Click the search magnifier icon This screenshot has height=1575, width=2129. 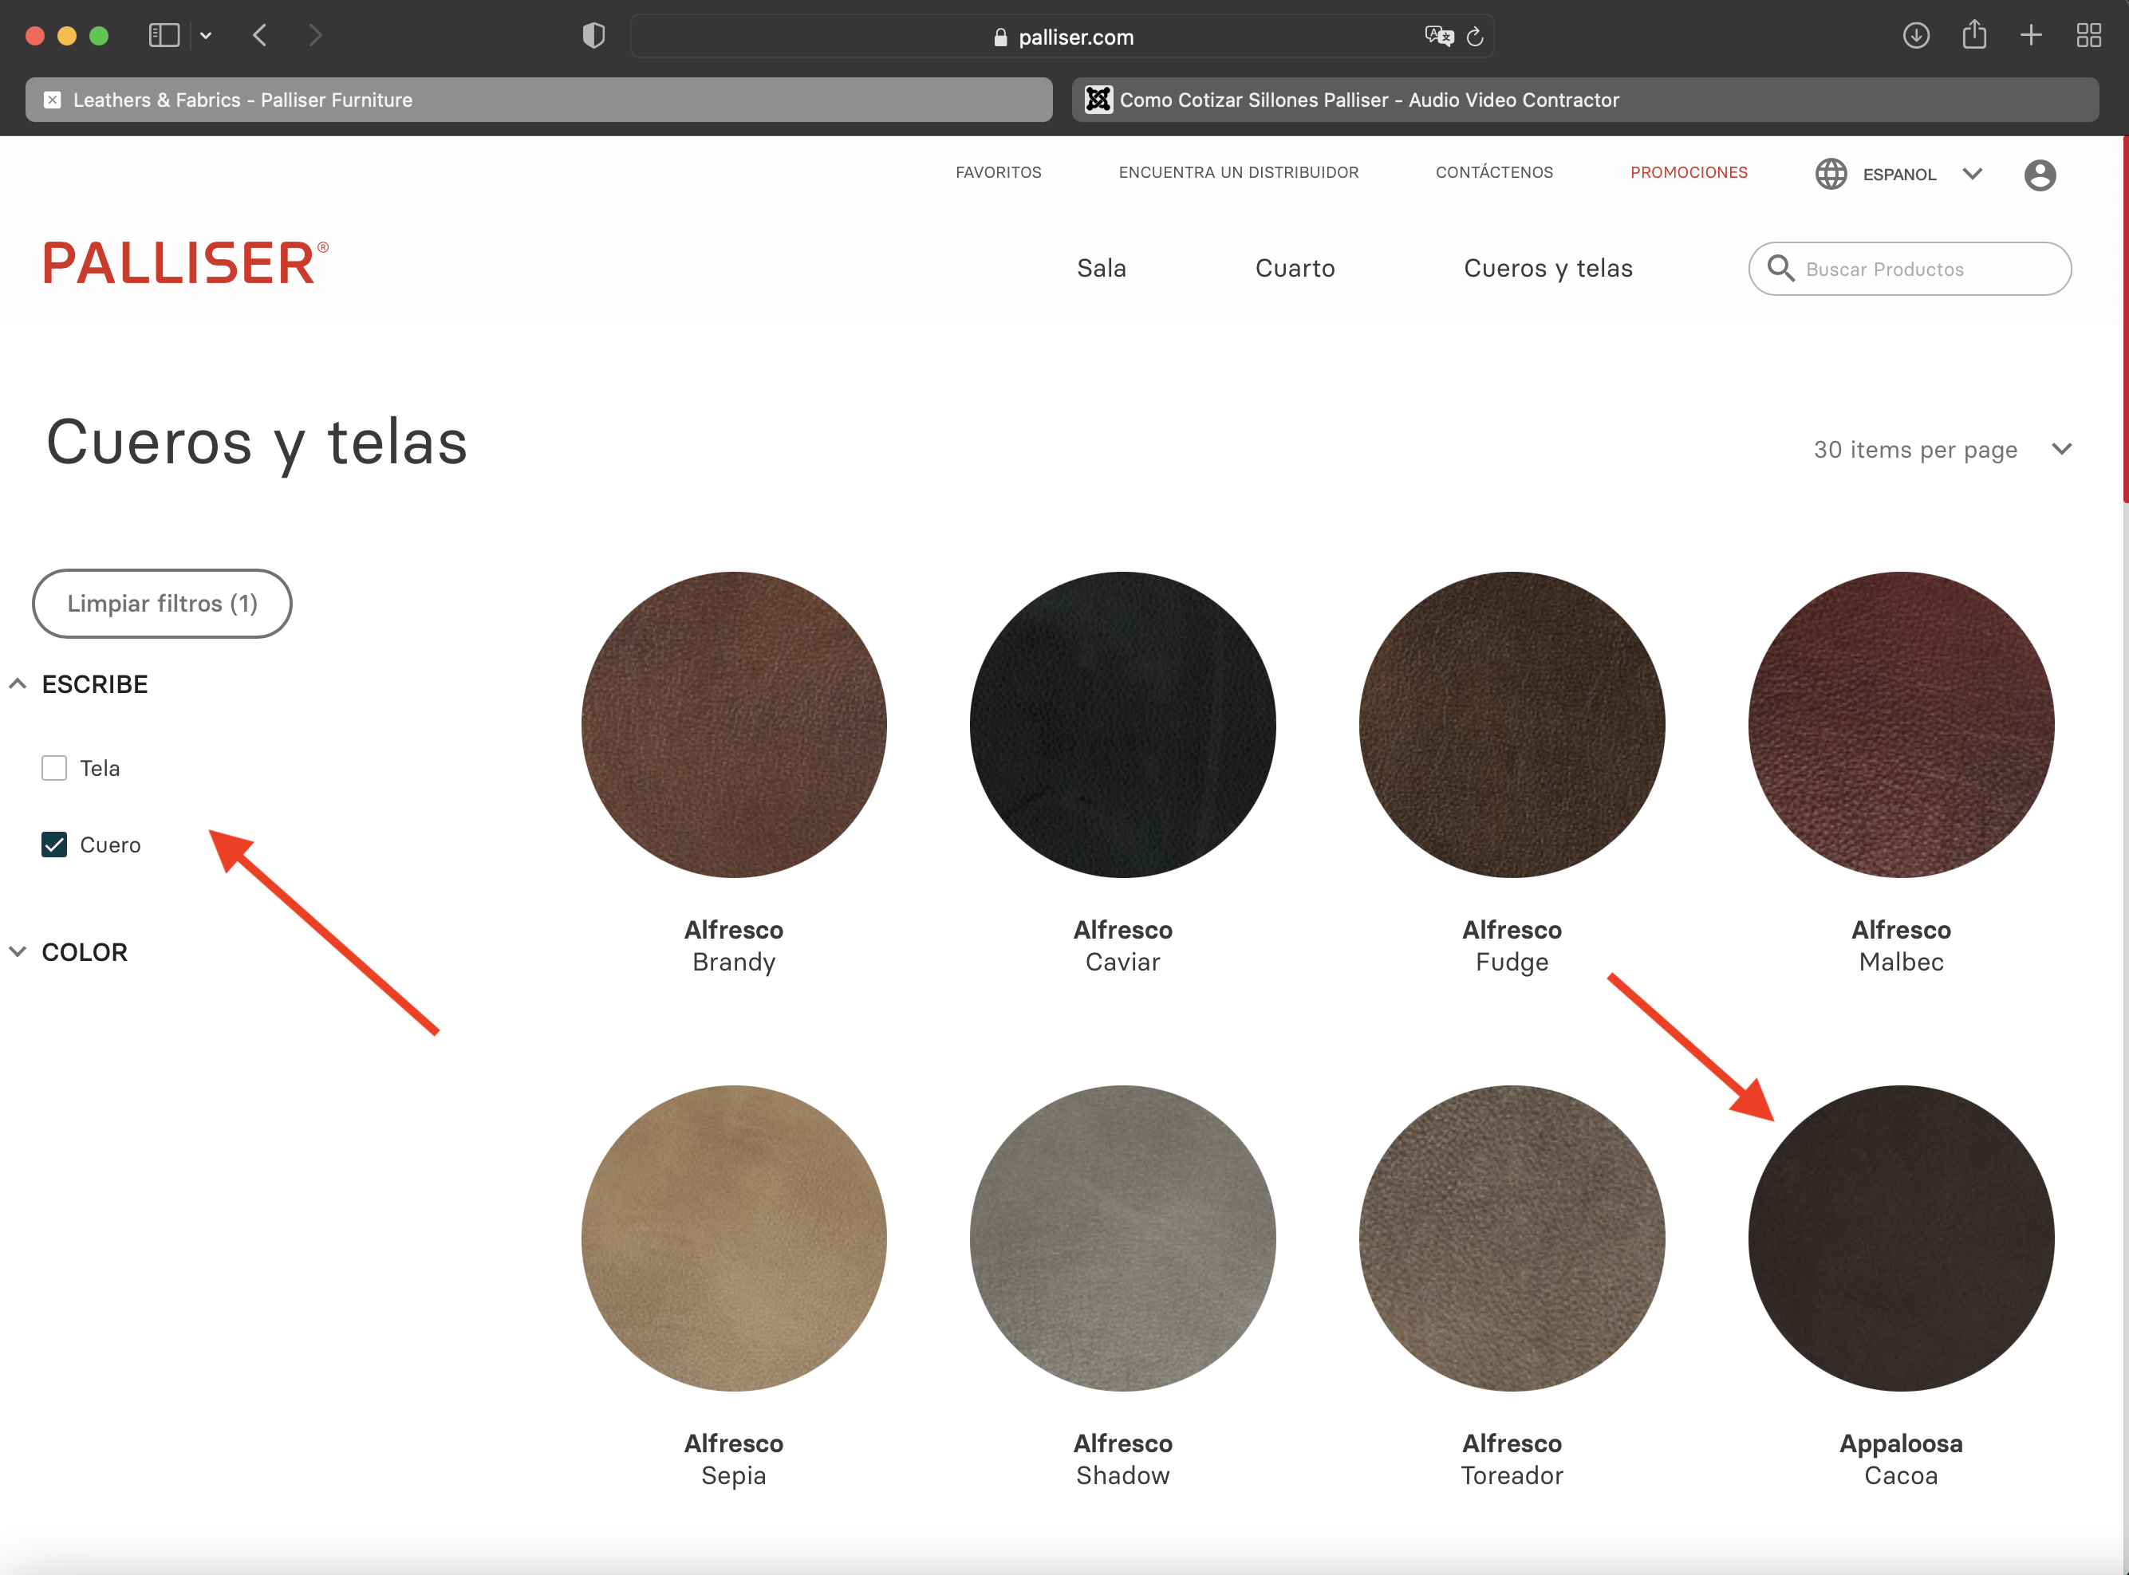pos(1780,269)
